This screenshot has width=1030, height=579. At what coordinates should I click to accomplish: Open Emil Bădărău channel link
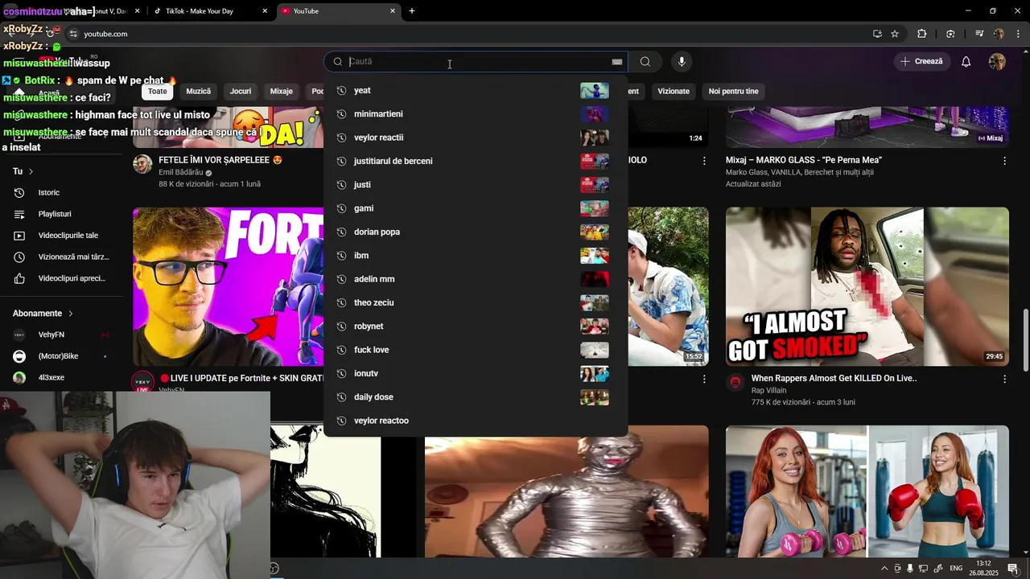coord(181,173)
